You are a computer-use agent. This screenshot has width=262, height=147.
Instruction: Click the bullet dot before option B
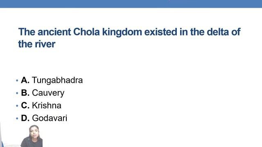pos(17,93)
